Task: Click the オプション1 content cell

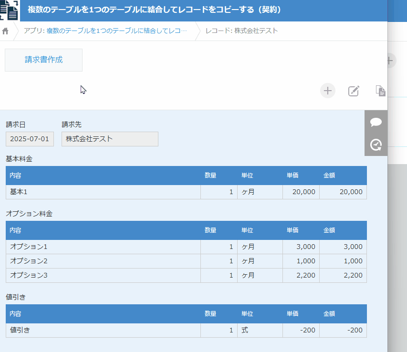Action: 103,247
